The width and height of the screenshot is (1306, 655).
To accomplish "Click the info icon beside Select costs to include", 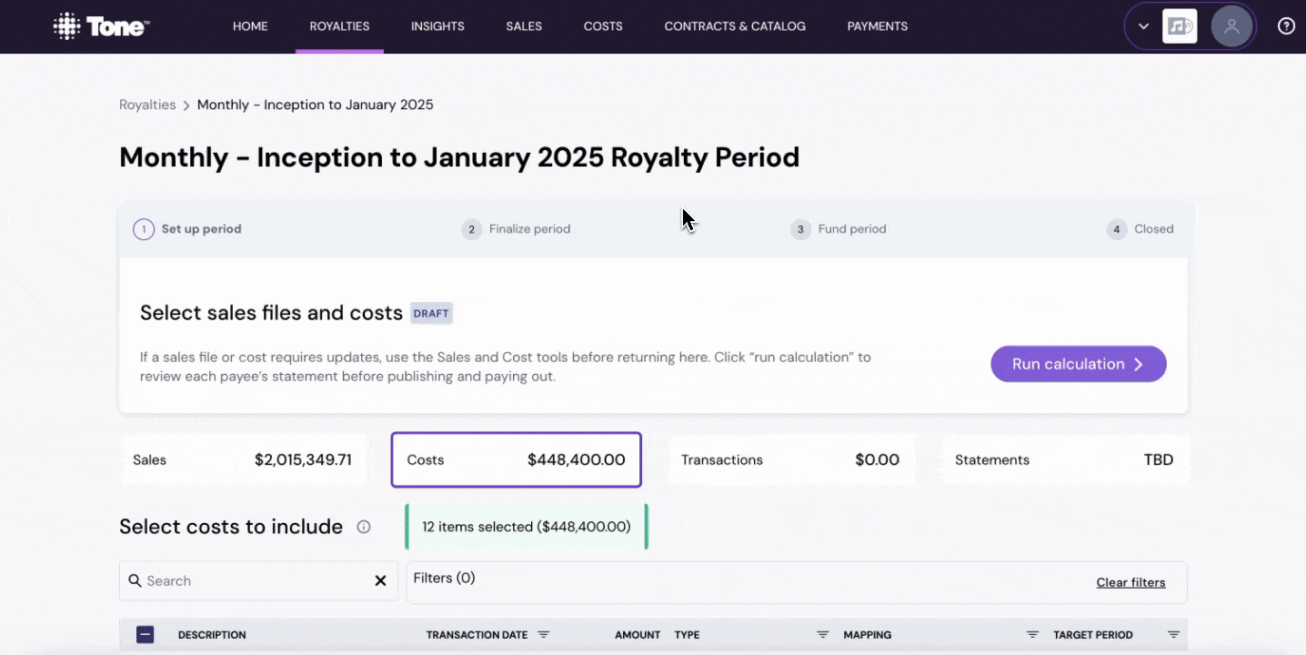I will point(364,527).
